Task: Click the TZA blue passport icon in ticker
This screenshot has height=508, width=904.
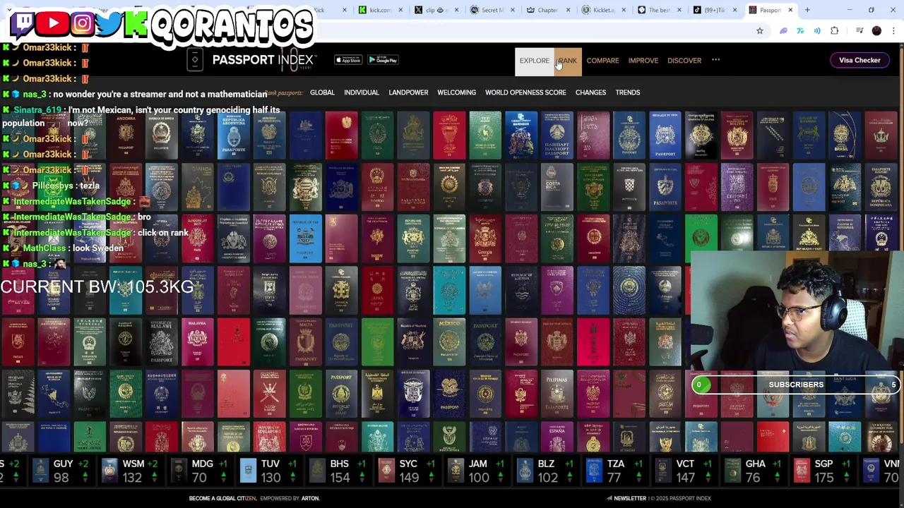Action: [x=594, y=471]
